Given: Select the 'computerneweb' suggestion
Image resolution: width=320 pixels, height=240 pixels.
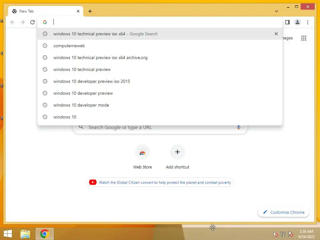Looking at the screenshot, I should 160,46.
